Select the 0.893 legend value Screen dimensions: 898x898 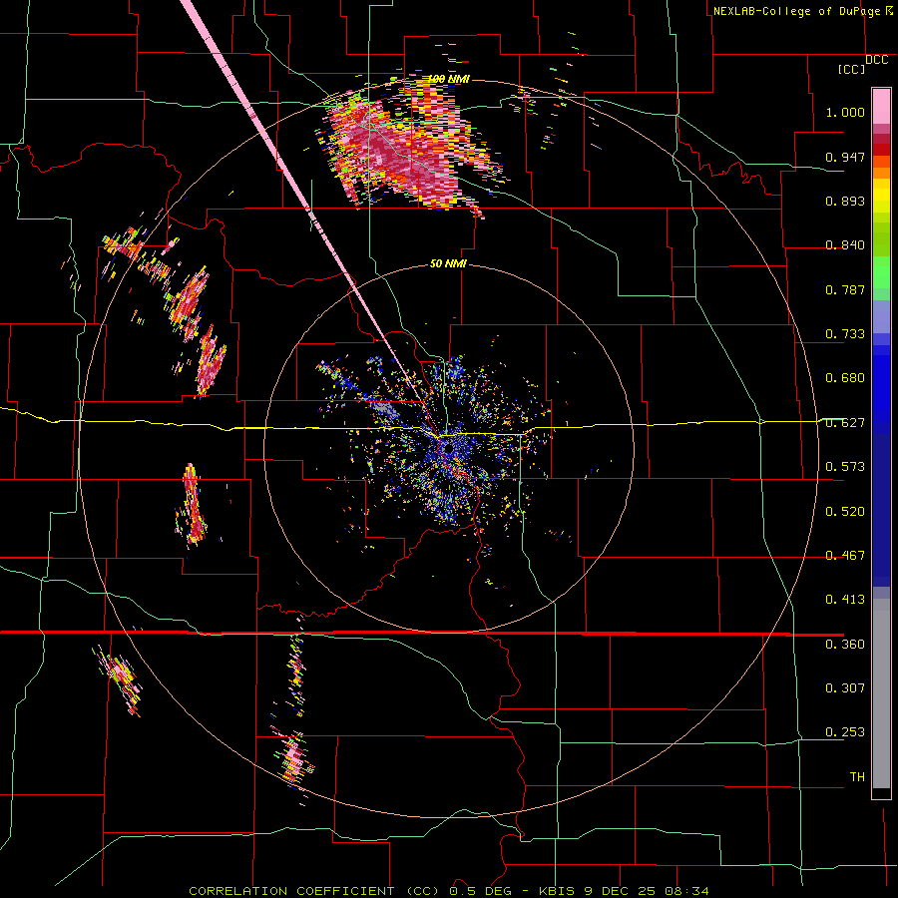pyautogui.click(x=845, y=201)
